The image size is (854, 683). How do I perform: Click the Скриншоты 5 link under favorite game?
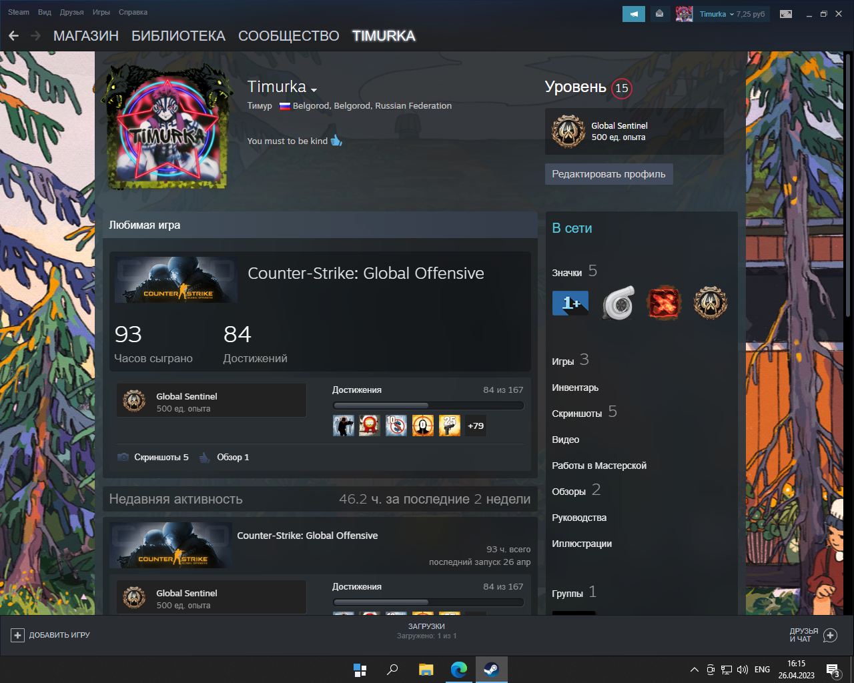click(153, 457)
